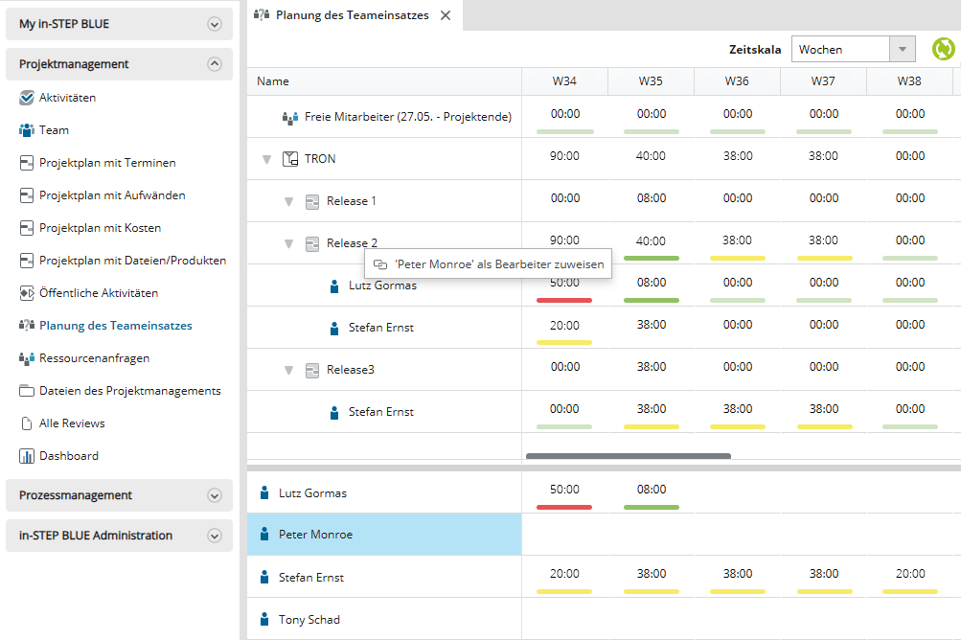This screenshot has width=961, height=640.
Task: Click the horizontal scrollbar under the week grid
Action: (628, 456)
